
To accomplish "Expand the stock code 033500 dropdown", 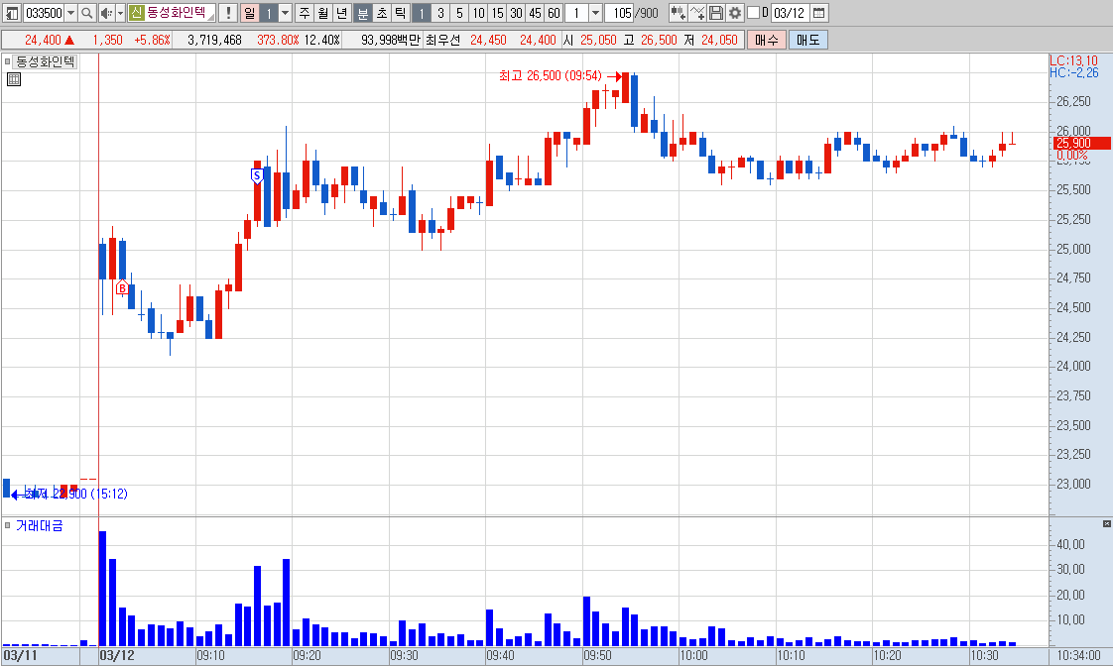I will (71, 13).
